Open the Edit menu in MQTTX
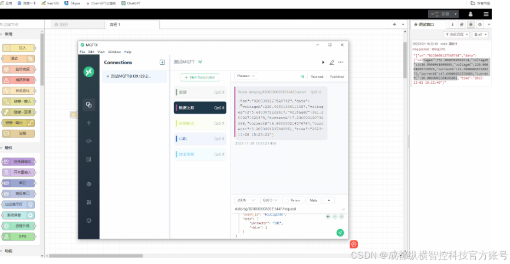This screenshot has width=510, height=264. 91,52
